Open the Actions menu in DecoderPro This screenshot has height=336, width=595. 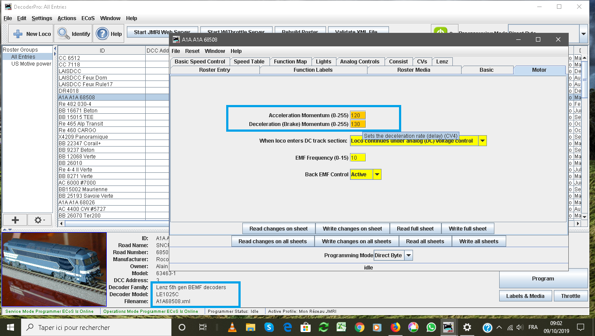67,18
